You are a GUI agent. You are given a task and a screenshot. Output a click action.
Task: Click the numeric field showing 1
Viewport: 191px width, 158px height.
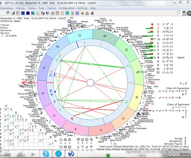pyautogui.click(x=179, y=13)
